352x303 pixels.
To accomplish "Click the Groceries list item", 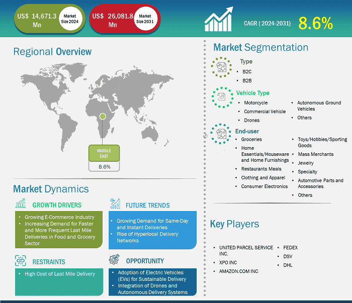I will [x=251, y=139].
